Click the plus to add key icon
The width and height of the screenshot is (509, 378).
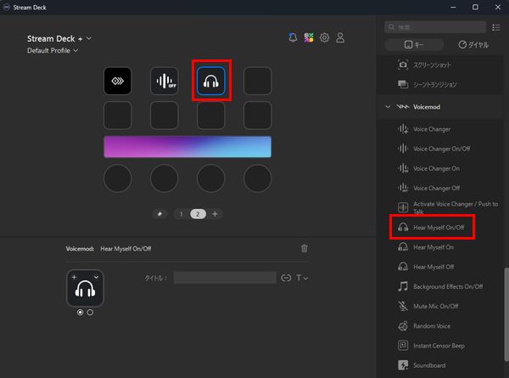[x=74, y=277]
